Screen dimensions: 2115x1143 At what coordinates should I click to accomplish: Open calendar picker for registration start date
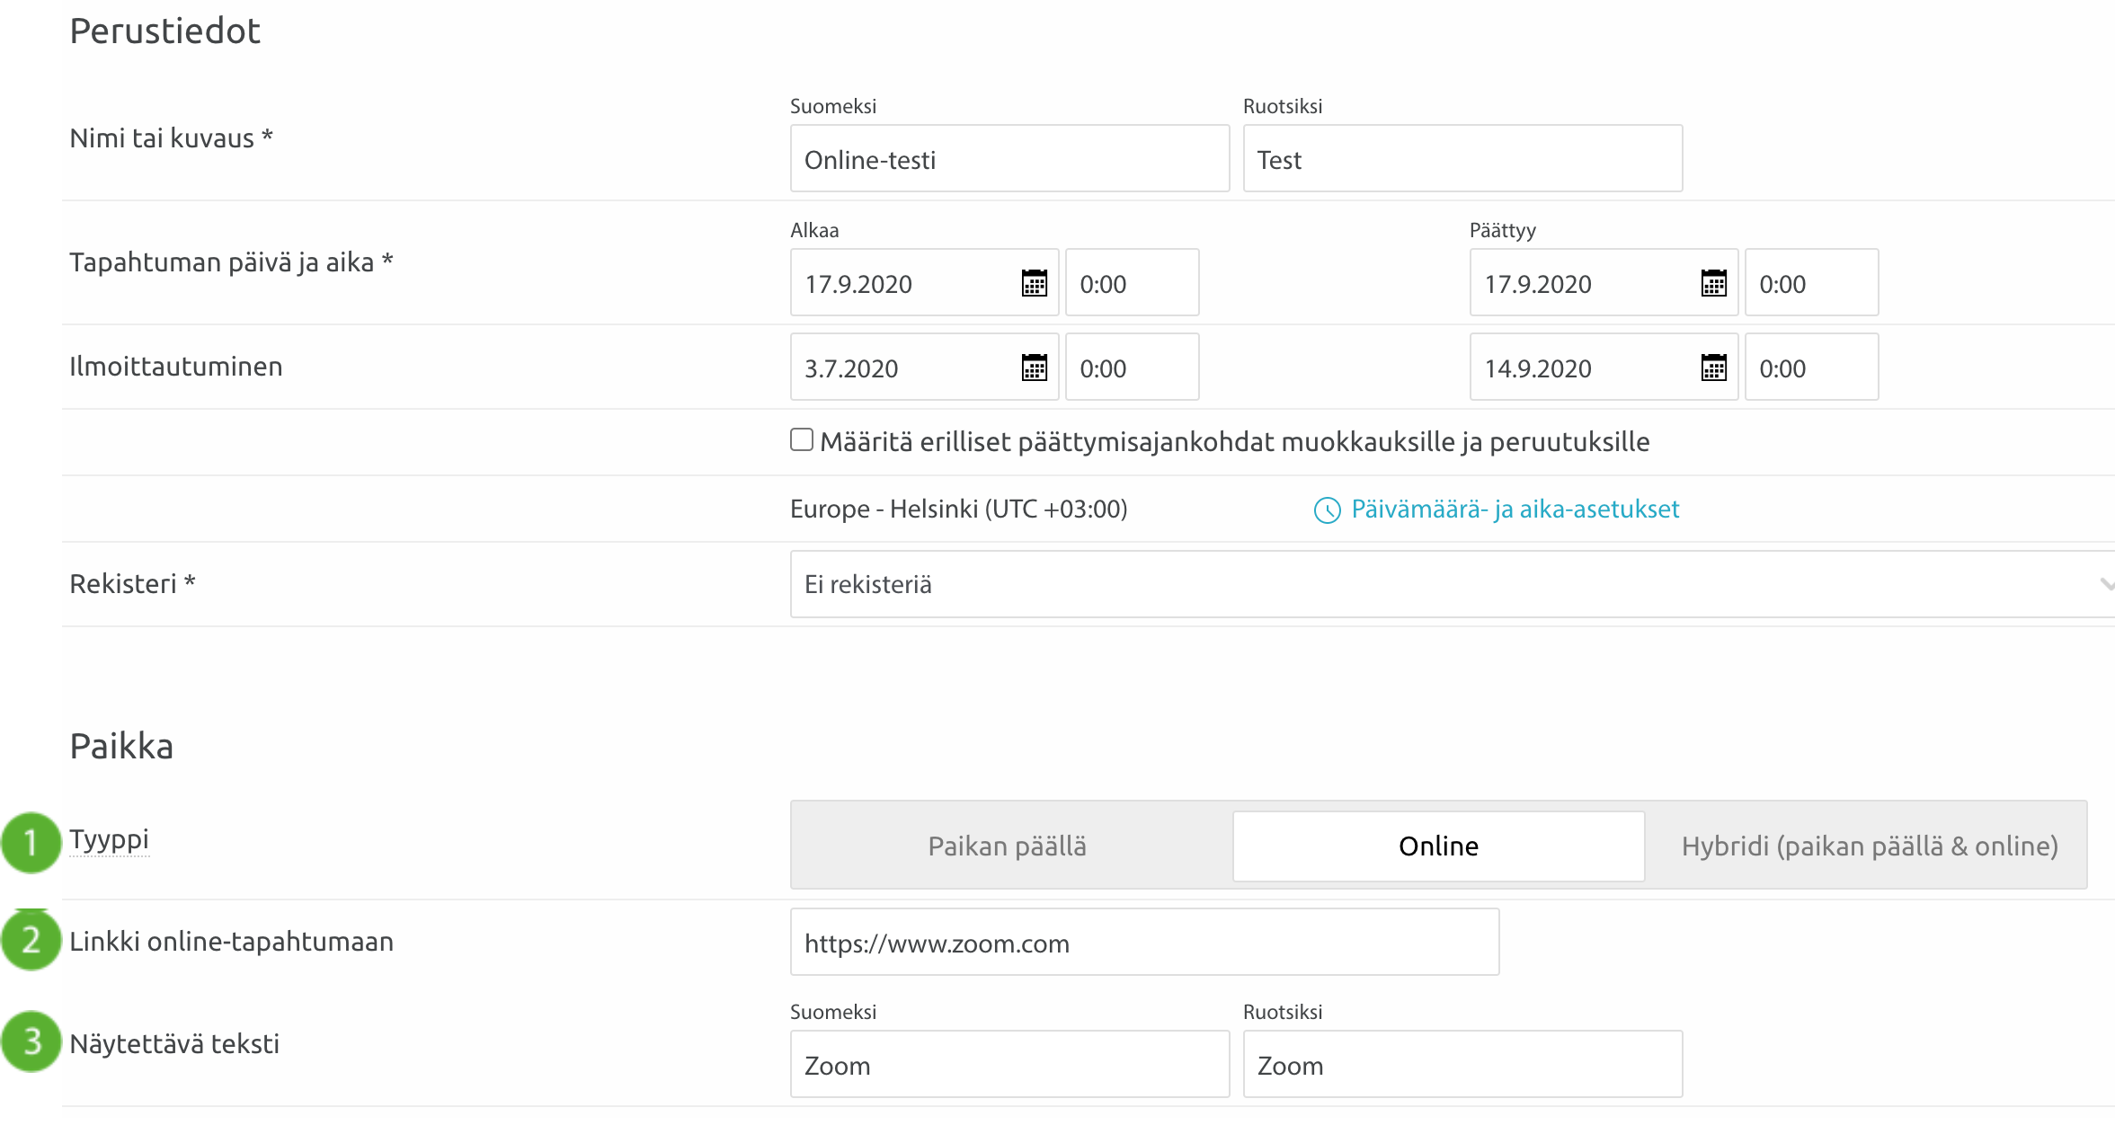[1035, 368]
